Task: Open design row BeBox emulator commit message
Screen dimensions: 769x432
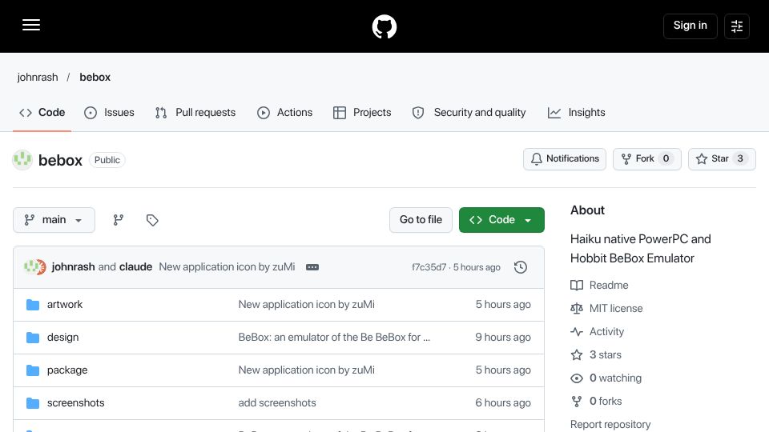Action: click(x=334, y=338)
